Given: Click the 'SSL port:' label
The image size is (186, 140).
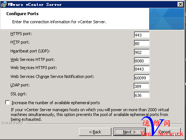Looking at the screenshot, I should 18,94.
